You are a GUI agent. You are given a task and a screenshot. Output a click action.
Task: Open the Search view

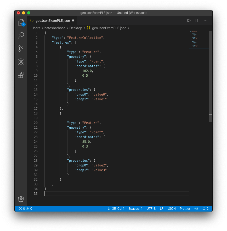(x=21, y=35)
